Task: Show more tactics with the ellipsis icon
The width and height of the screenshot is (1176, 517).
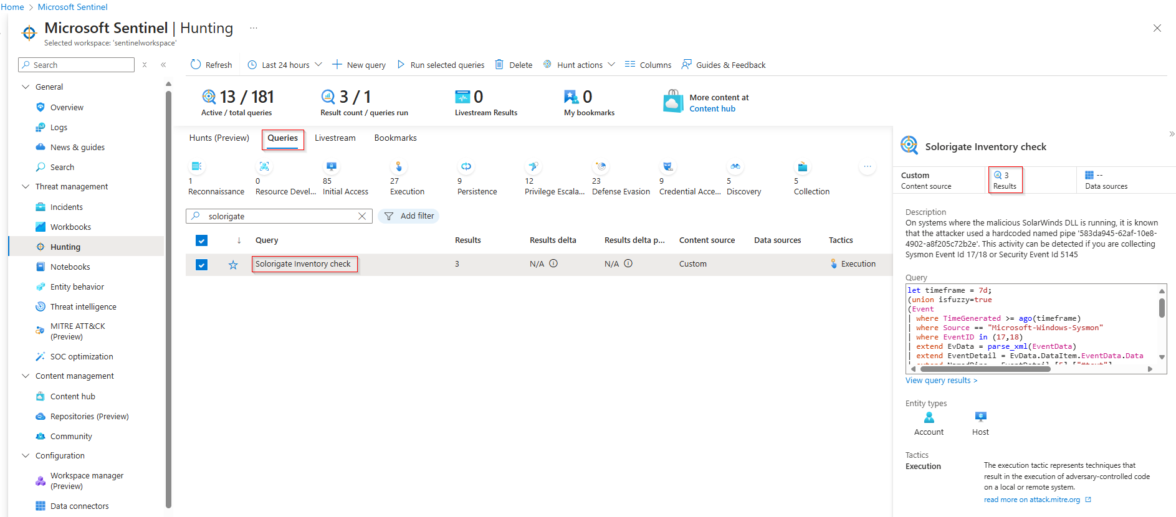Action: [x=868, y=166]
